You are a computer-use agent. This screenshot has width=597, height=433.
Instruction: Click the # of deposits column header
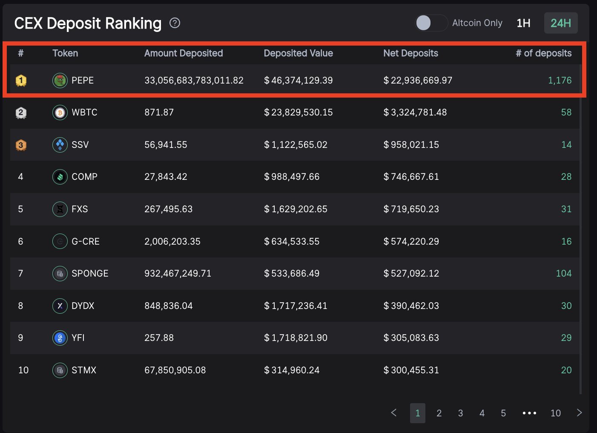click(x=544, y=53)
